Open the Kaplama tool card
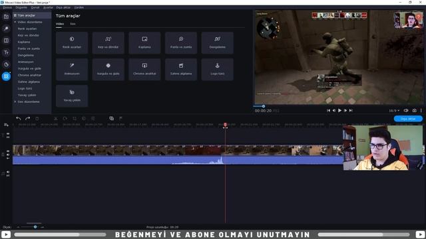Screen dimensions: 426x239 [144, 42]
